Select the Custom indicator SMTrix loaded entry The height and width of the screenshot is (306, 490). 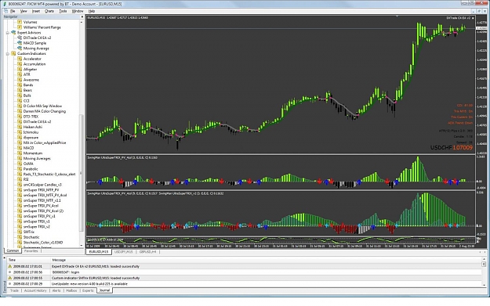point(244,278)
